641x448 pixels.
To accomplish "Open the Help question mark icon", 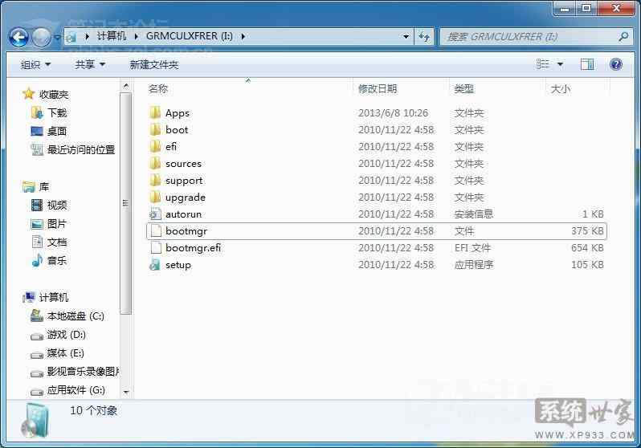I will tap(615, 64).
